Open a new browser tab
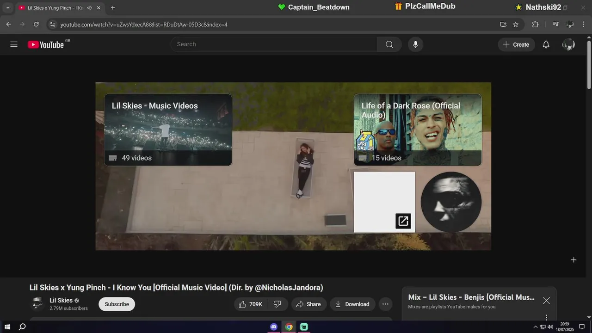This screenshot has height=333, width=592. 112,8
